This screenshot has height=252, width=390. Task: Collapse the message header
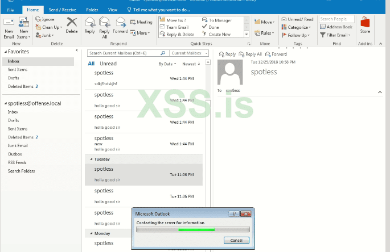pyautogui.click(x=380, y=92)
